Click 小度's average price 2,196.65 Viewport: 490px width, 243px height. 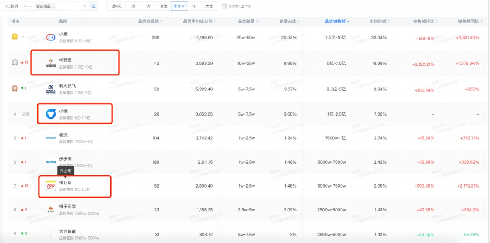coord(205,37)
